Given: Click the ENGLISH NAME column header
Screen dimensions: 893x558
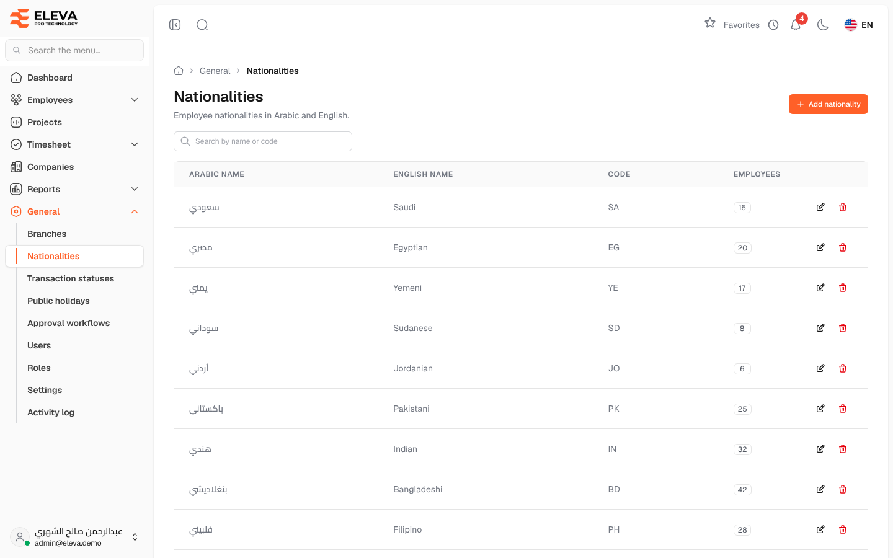Looking at the screenshot, I should [x=423, y=174].
